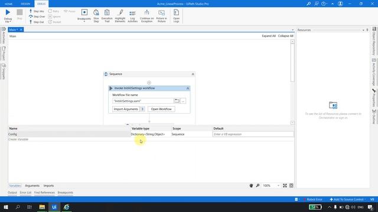Click Collapse All in designer
This screenshot has width=378, height=212.
pos(285,36)
